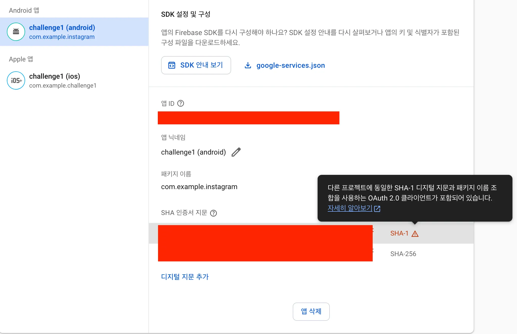This screenshot has height=334, width=517.
Task: Click the SHA-1 label in fingerprint row
Action: click(399, 233)
